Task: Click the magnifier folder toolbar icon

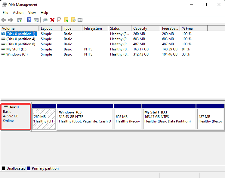Action: pos(73,20)
